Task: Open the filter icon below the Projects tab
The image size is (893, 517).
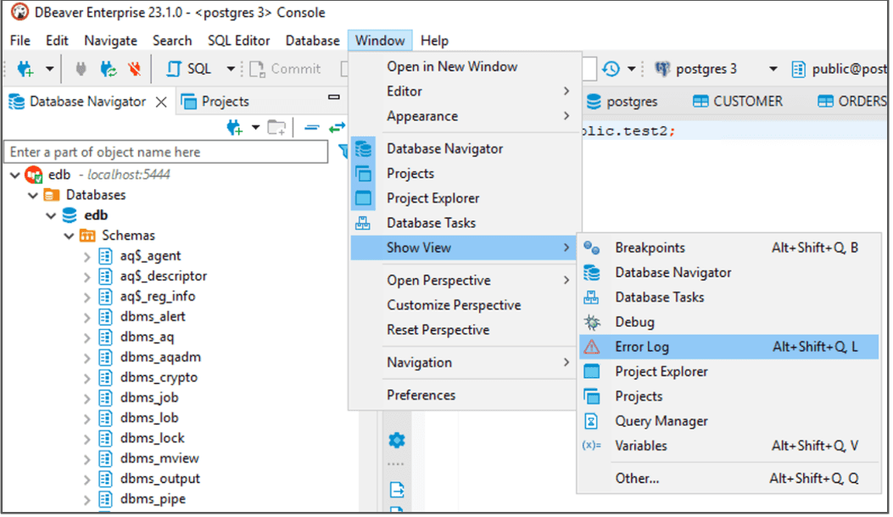Action: click(344, 149)
